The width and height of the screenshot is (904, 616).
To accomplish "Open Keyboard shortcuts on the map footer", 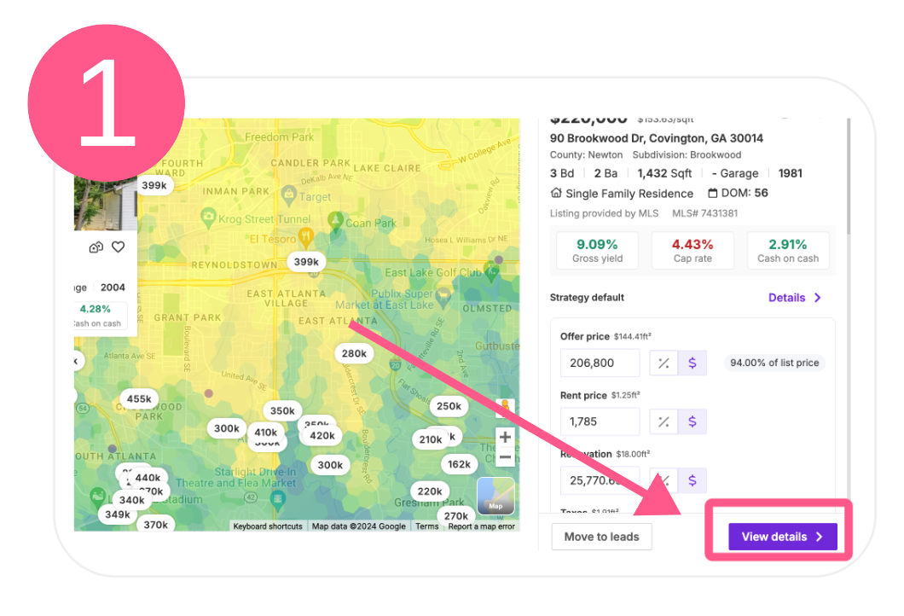I will click(268, 526).
